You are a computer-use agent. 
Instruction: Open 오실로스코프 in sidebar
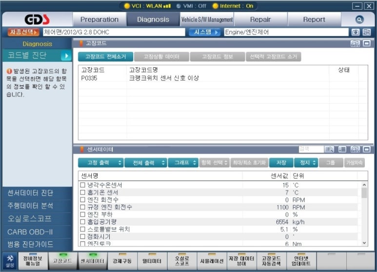point(37,219)
